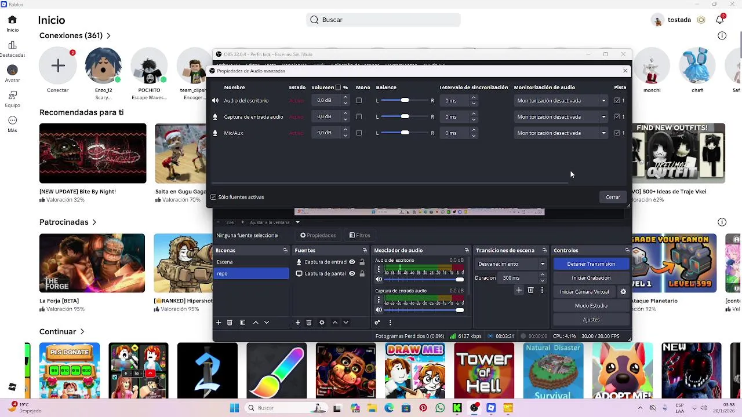The width and height of the screenshot is (742, 417).
Task: Open Captura de entrada audio mixer options dots
Action: pyautogui.click(x=379, y=300)
